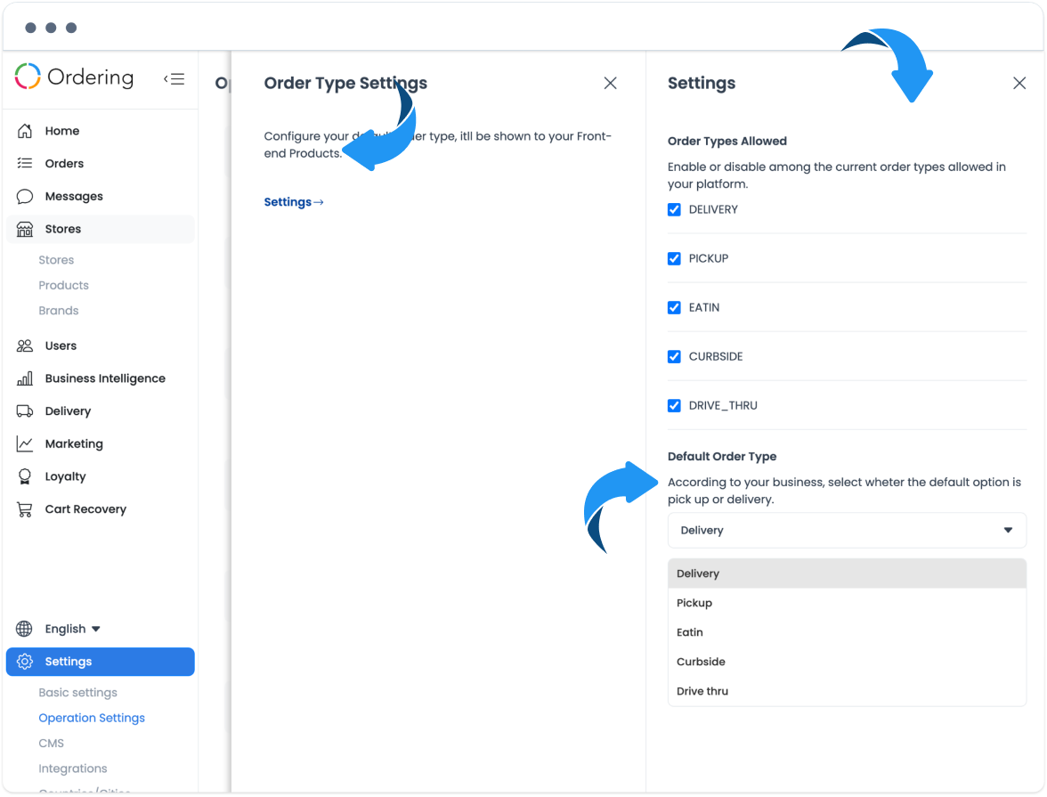Open the CMS submenu
The width and height of the screenshot is (1047, 797).
52,744
